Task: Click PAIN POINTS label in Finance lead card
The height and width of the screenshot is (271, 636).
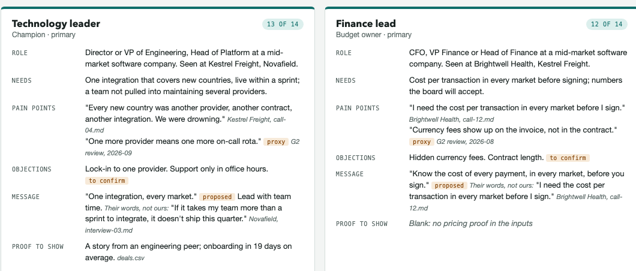Action: (x=358, y=108)
